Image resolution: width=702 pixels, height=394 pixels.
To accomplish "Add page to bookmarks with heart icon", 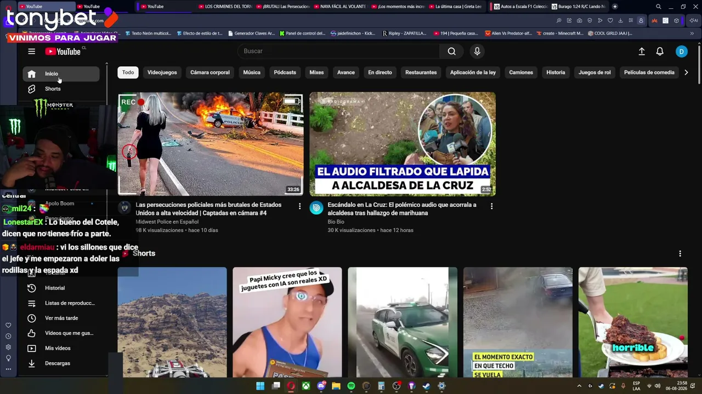I will [610, 21].
